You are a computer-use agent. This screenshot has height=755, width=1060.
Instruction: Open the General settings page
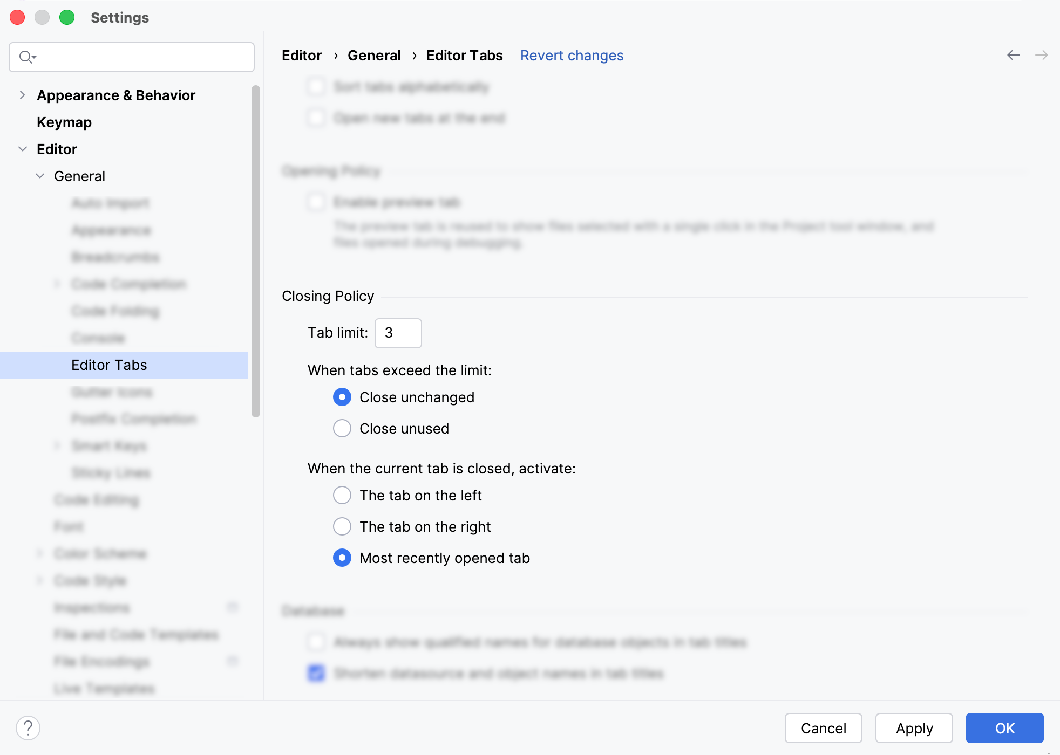tap(80, 176)
